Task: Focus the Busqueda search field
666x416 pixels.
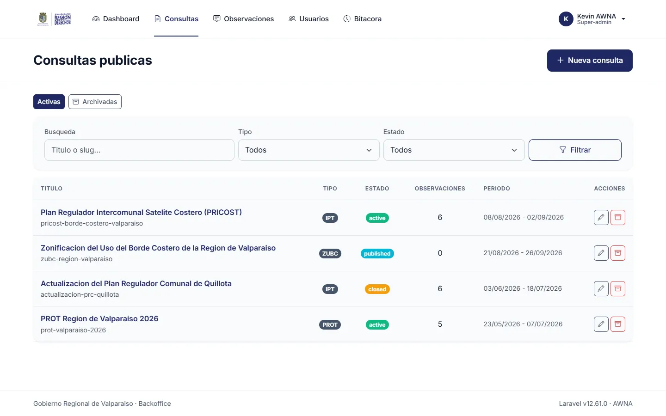Action: [x=139, y=150]
